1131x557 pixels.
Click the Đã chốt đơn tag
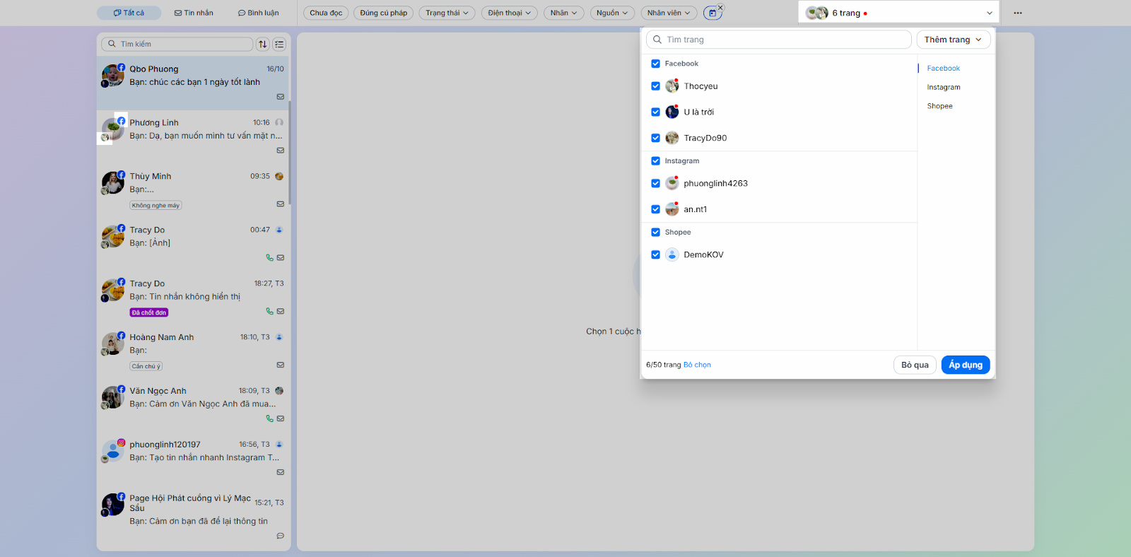[x=149, y=312]
